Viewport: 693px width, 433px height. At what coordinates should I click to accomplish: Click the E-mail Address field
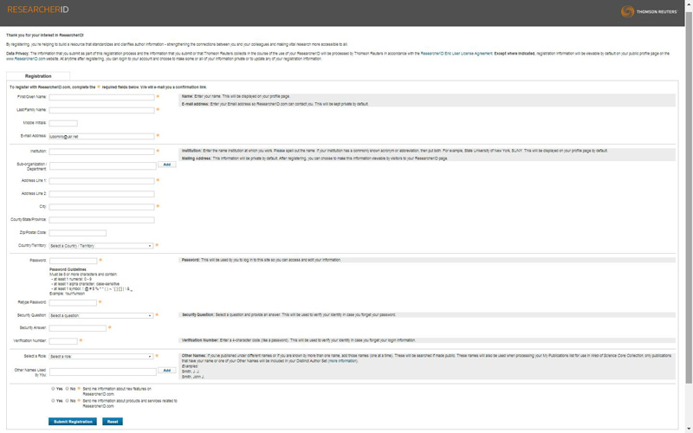[101, 137]
